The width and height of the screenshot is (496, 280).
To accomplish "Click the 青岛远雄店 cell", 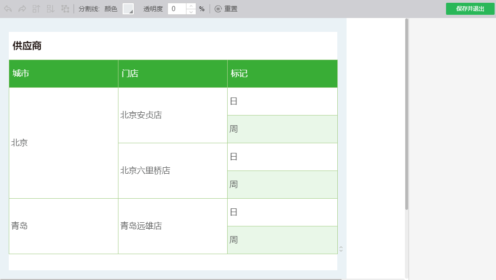I will click(x=141, y=226).
